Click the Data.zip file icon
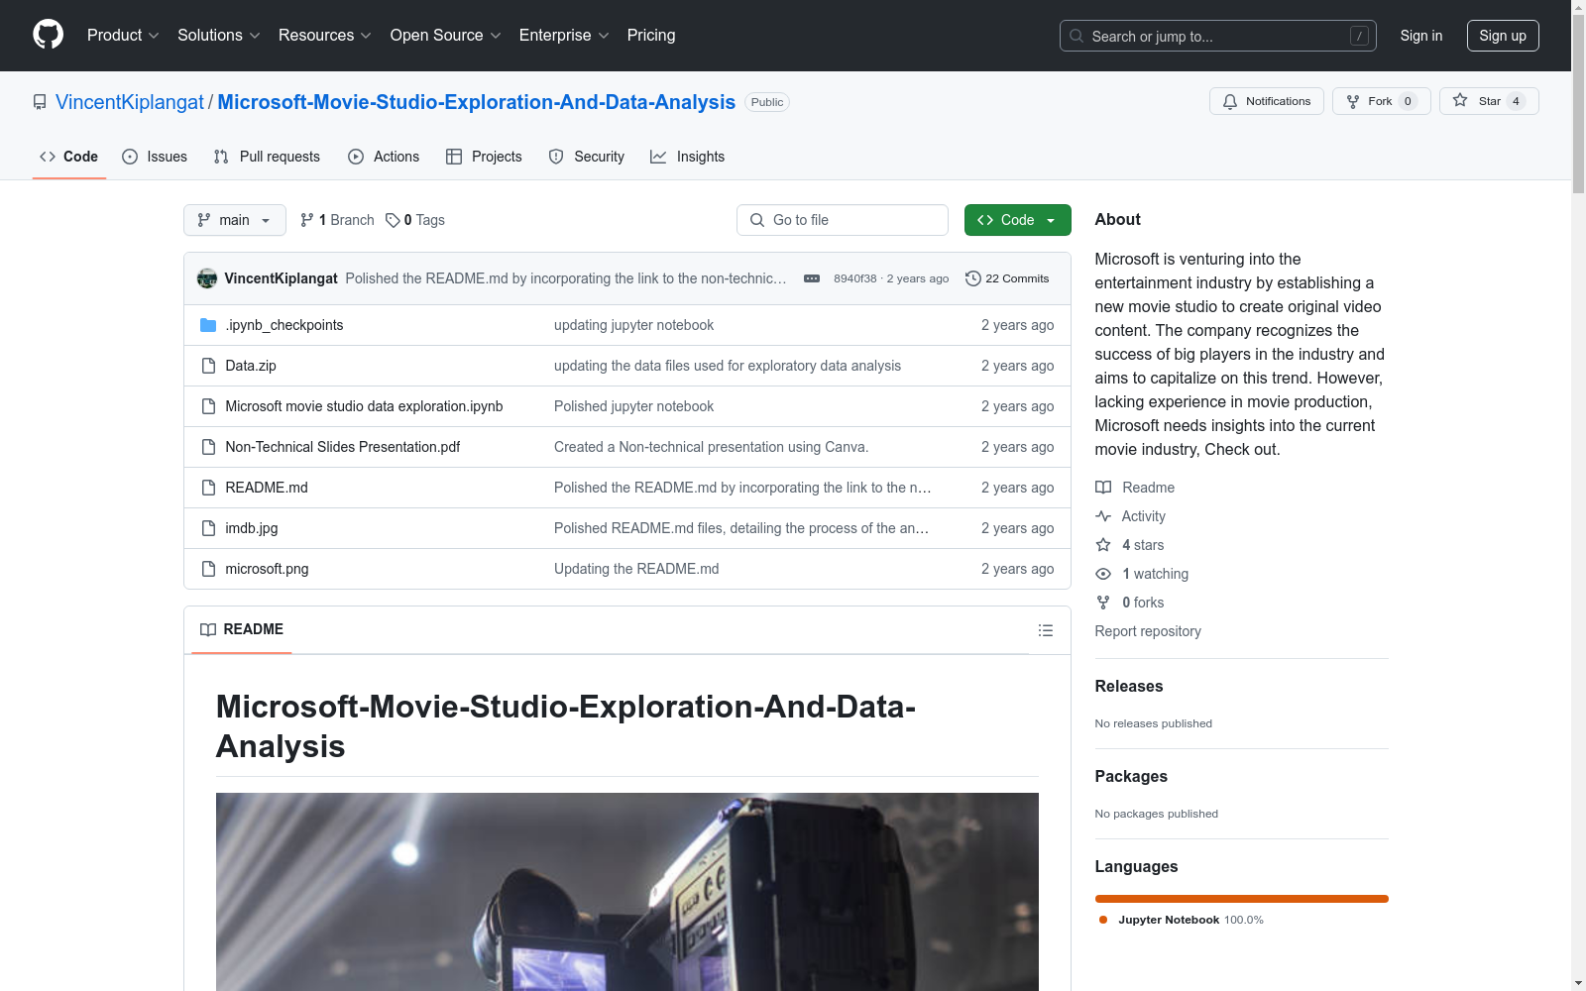The image size is (1586, 991). (208, 366)
